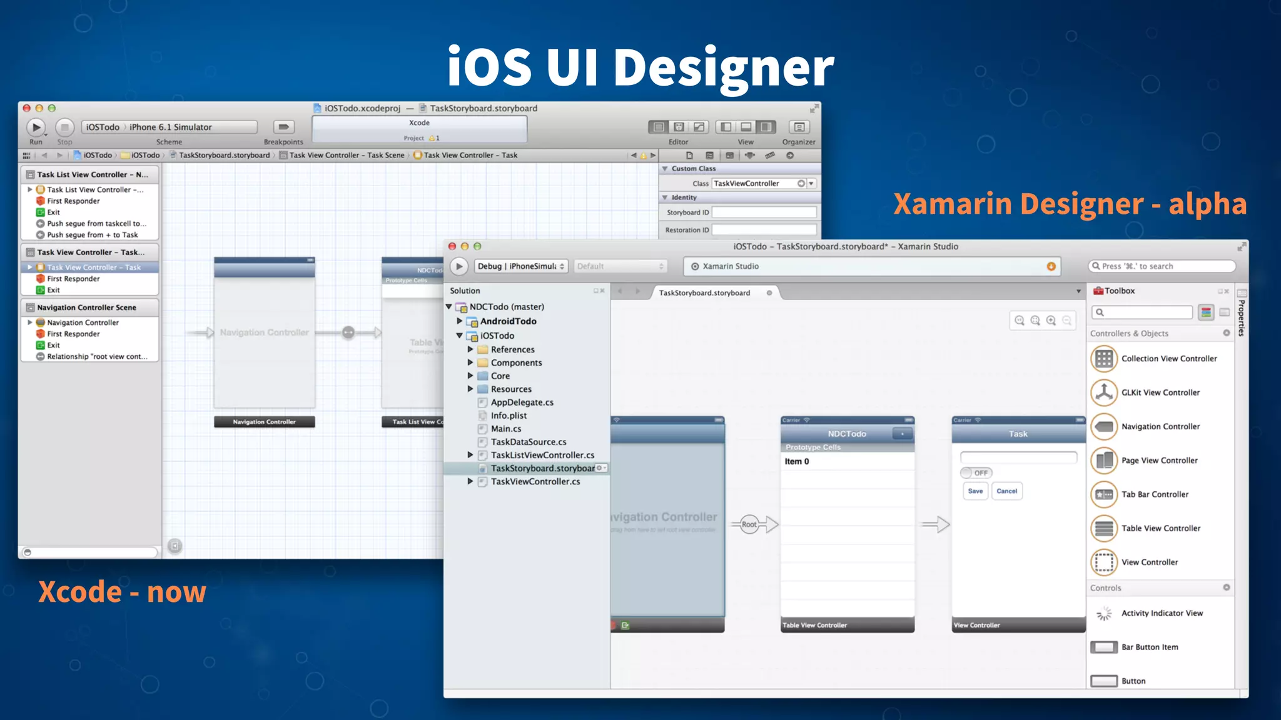
Task: Collapse Identity section in Xcode inspector
Action: pyautogui.click(x=665, y=197)
